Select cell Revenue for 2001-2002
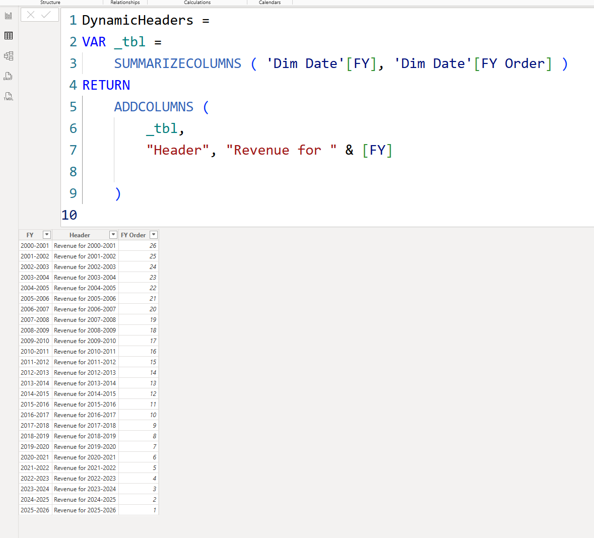 pos(85,256)
